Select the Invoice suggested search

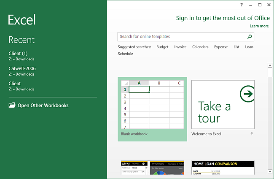180,47
